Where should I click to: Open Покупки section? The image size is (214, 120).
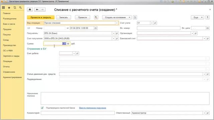(x=7, y=35)
